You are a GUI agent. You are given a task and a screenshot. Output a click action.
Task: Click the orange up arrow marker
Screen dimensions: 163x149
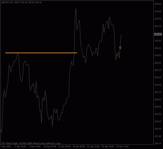(120, 47)
